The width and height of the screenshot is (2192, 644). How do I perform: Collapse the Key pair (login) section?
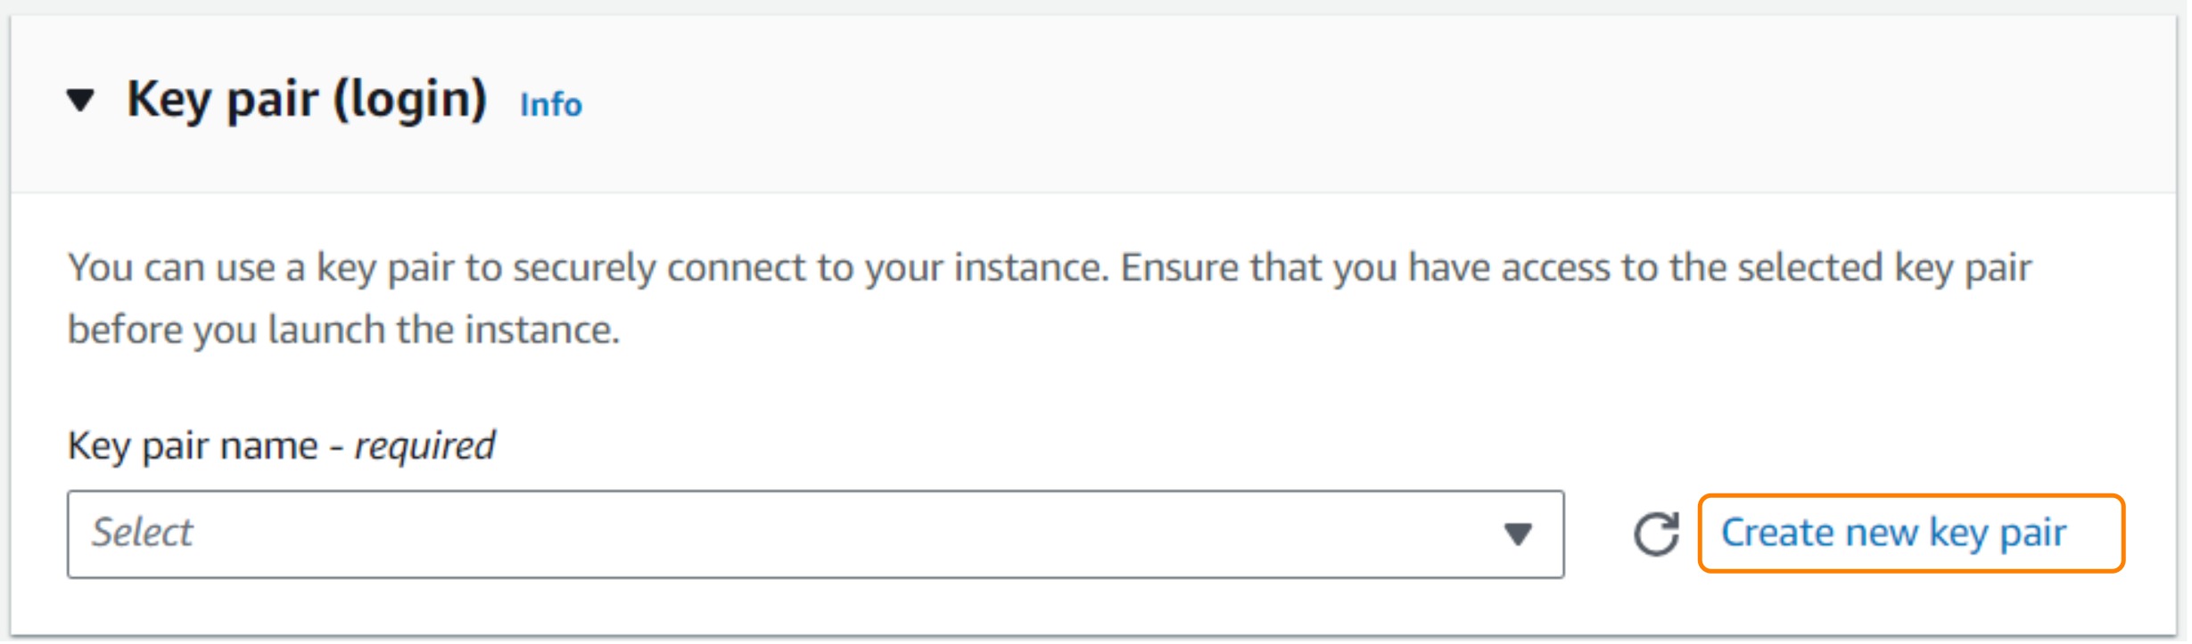[80, 101]
